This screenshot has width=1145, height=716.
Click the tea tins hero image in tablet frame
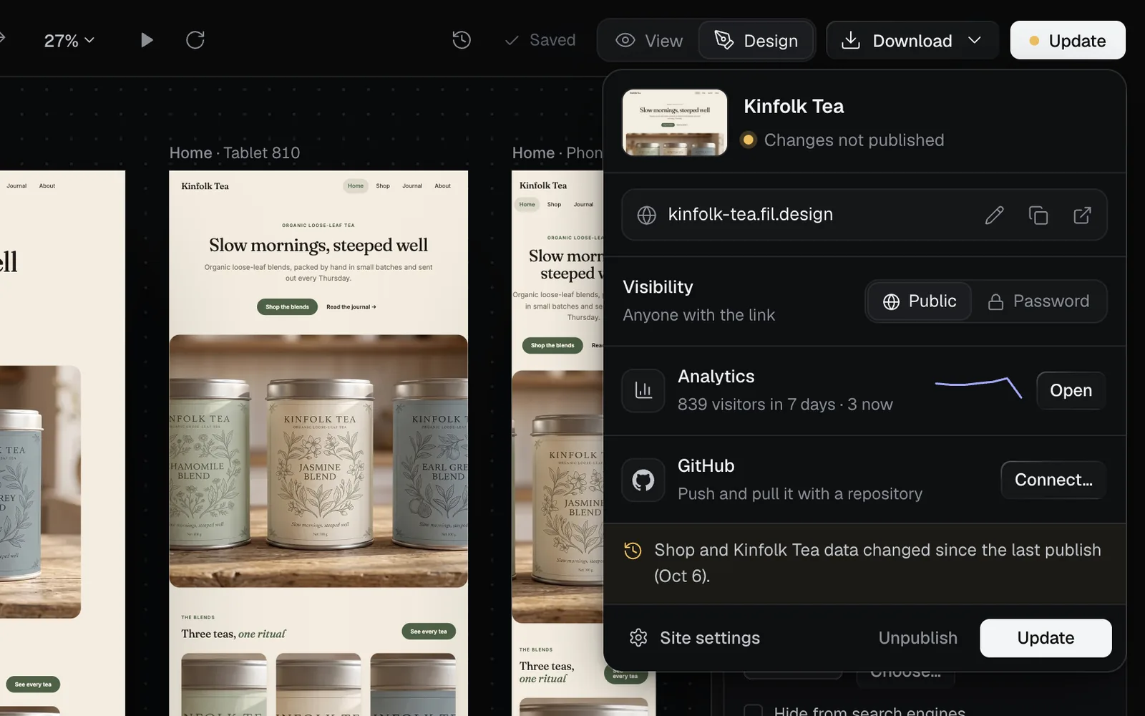pos(318,461)
